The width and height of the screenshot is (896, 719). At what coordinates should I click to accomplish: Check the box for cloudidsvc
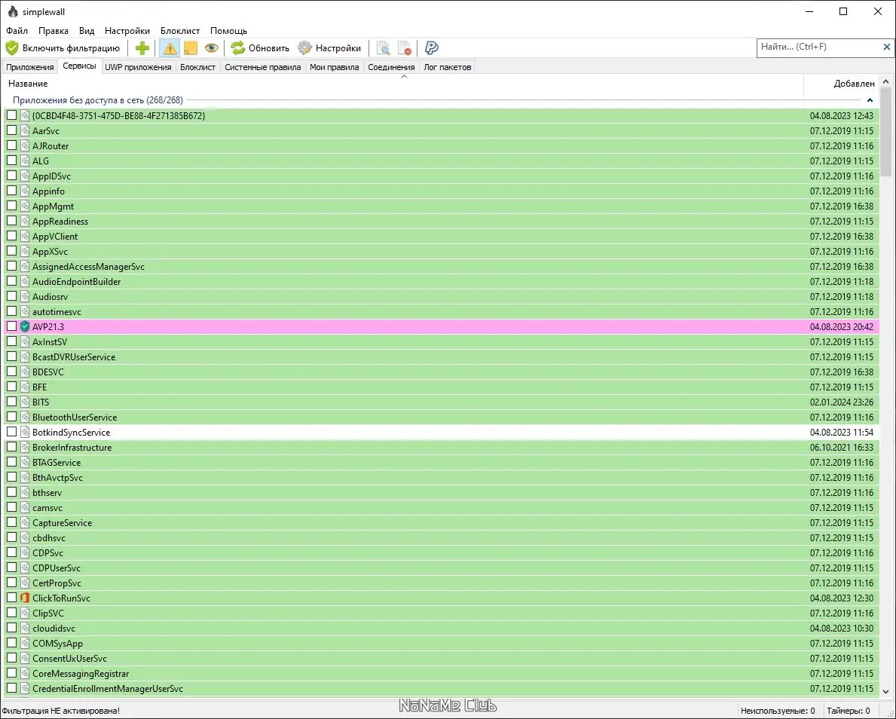coord(11,628)
